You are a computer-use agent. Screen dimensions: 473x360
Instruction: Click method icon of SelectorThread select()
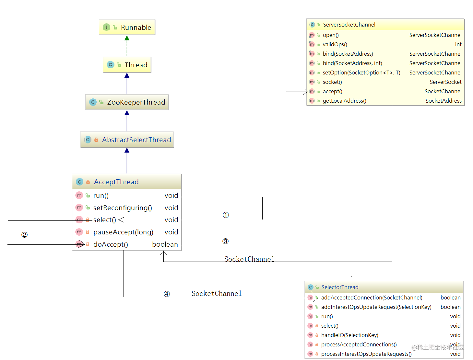pyautogui.click(x=310, y=326)
